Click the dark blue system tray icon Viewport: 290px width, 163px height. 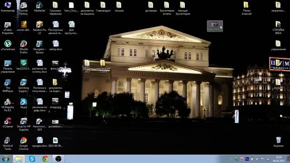(x=247, y=159)
